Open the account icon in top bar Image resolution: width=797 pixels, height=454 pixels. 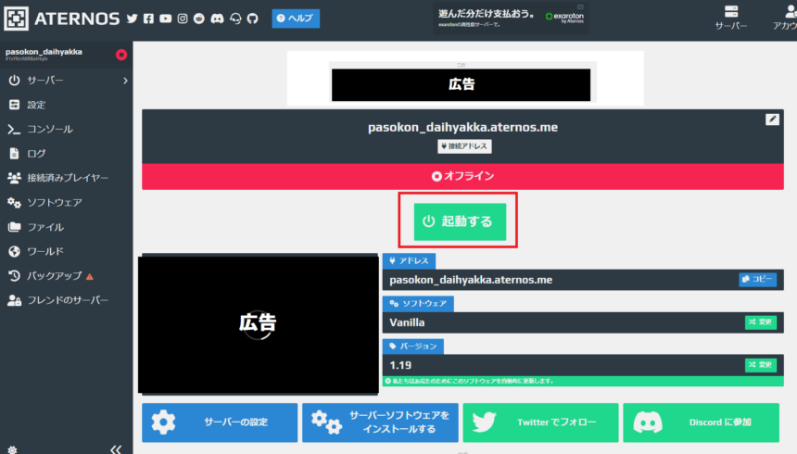pyautogui.click(x=786, y=18)
